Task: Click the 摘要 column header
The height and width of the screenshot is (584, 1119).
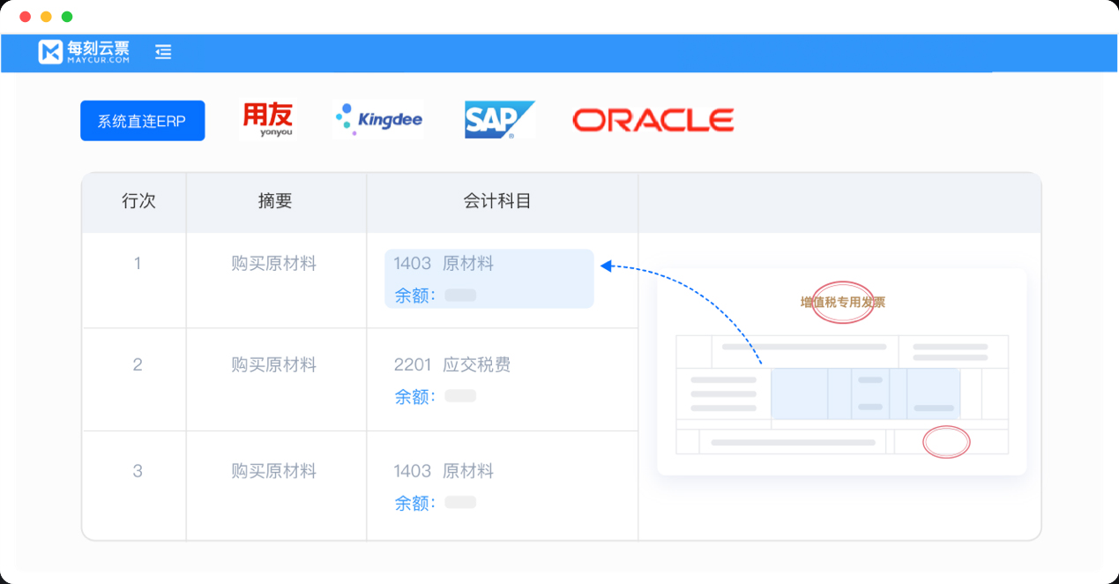Action: coord(274,201)
